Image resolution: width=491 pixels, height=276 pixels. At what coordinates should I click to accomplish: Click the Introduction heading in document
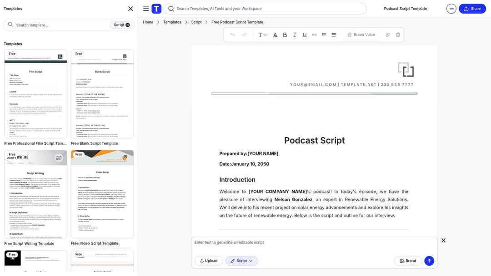point(237,180)
